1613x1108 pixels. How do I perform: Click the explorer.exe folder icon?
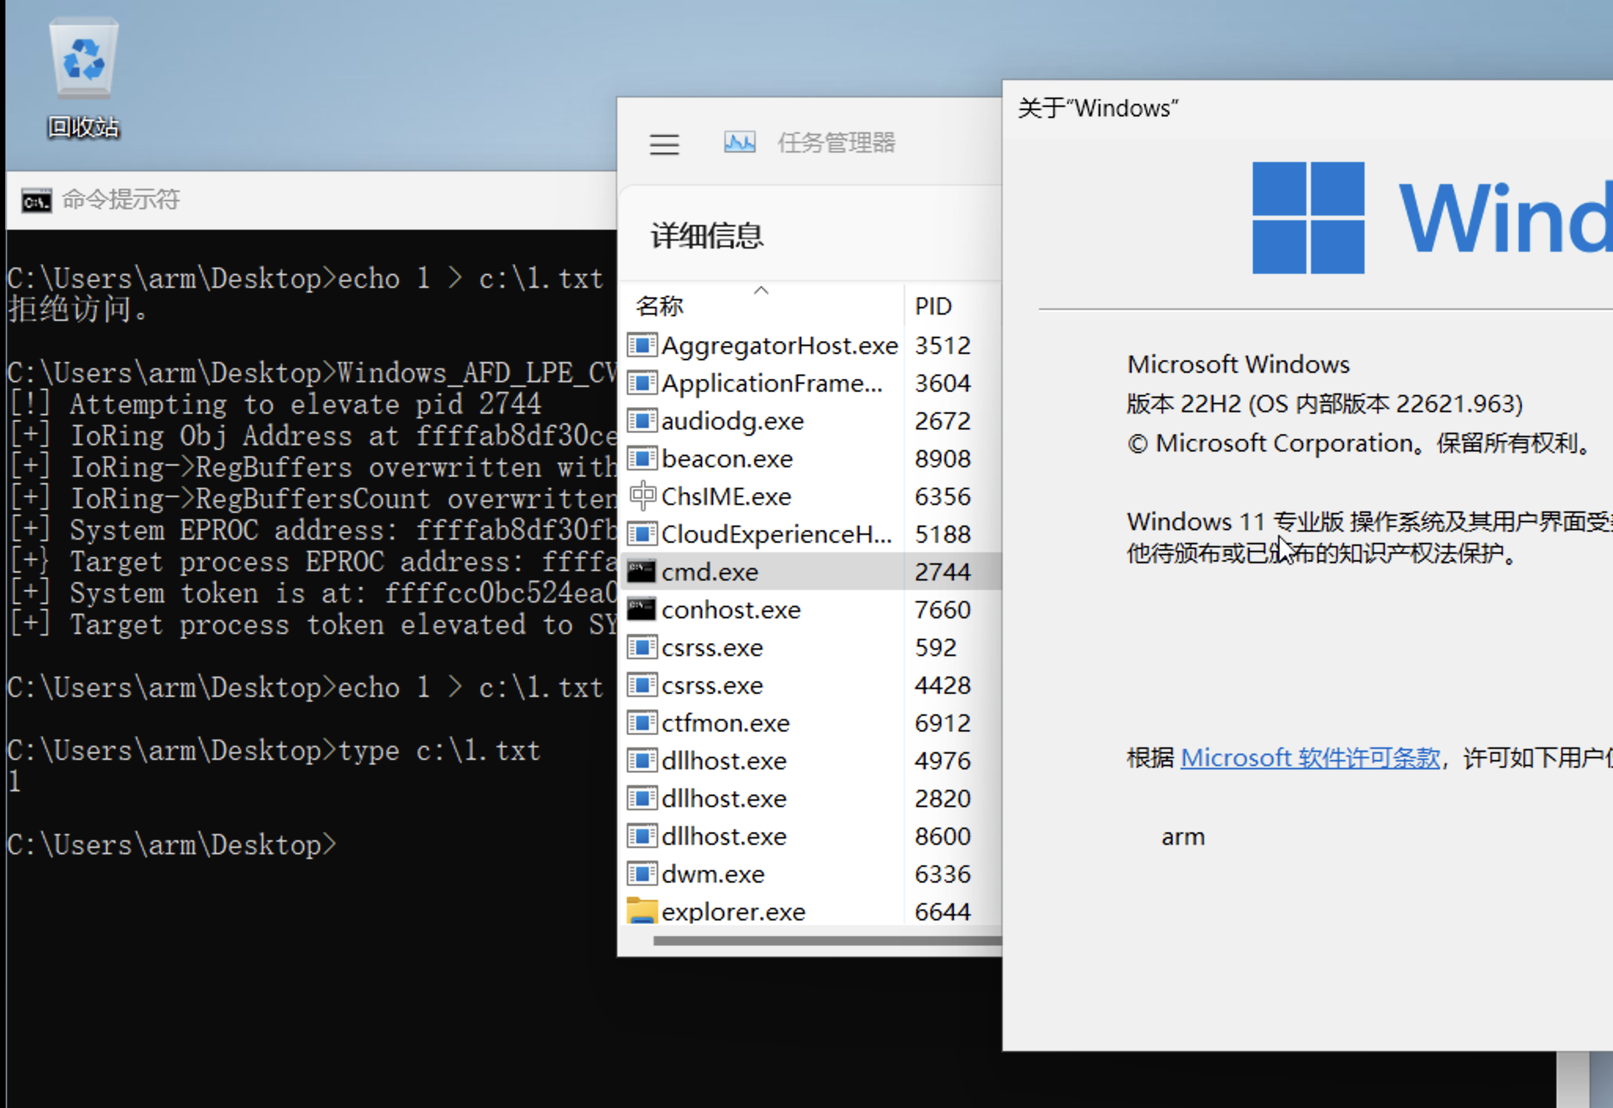641,910
